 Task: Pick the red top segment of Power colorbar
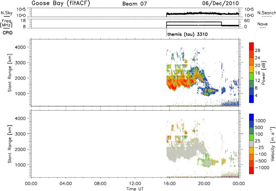252,47
